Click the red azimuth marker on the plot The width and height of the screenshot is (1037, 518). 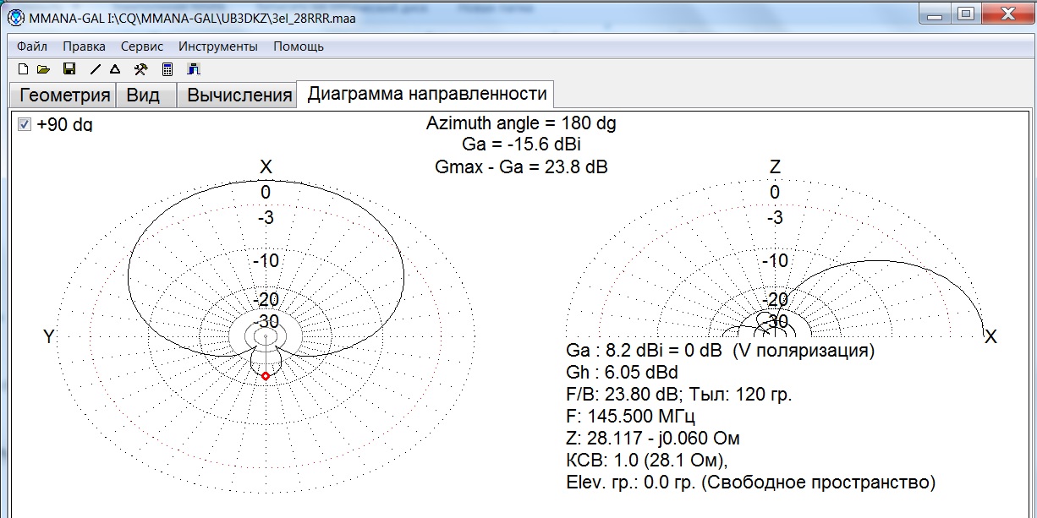coord(266,376)
